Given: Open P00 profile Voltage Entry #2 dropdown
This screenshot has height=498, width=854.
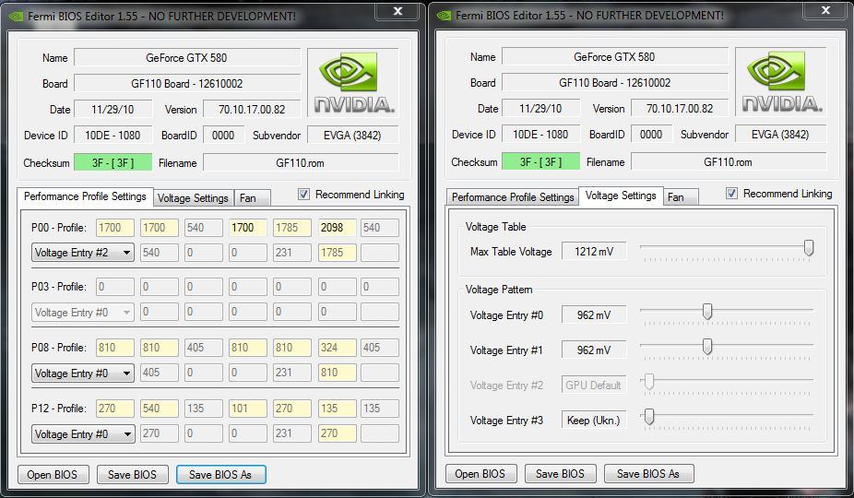Looking at the screenshot, I should [83, 253].
